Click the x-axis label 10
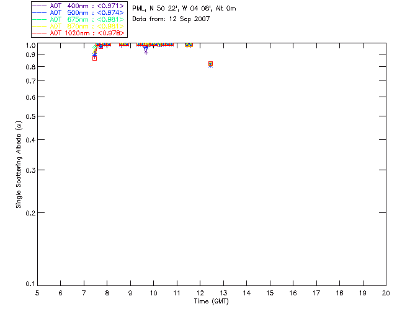Viewport: 397px width, 317px height. click(153, 293)
